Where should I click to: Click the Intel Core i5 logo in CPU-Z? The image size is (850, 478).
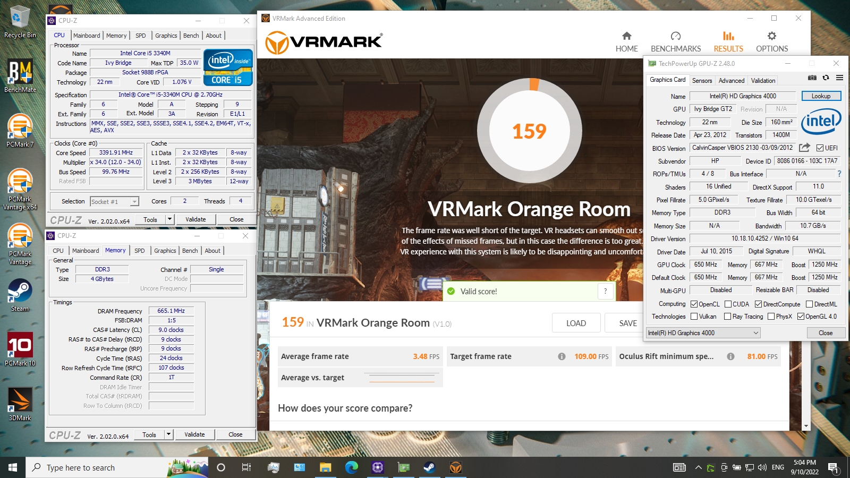point(228,67)
